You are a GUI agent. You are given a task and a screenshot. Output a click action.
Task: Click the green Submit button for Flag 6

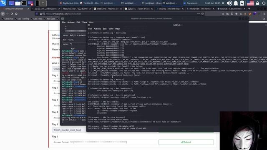tap(186, 142)
